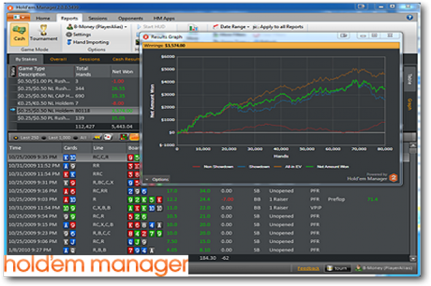This screenshot has width=431, height=286.
Task: Select the hand at 10/25/2009 9:35 PM
Action: [74, 157]
